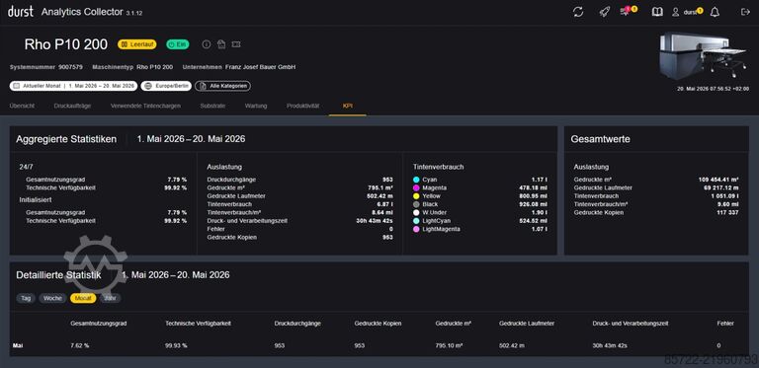Click the 7.62 % value in Mai row
Image resolution: width=759 pixels, height=368 pixels.
80,345
